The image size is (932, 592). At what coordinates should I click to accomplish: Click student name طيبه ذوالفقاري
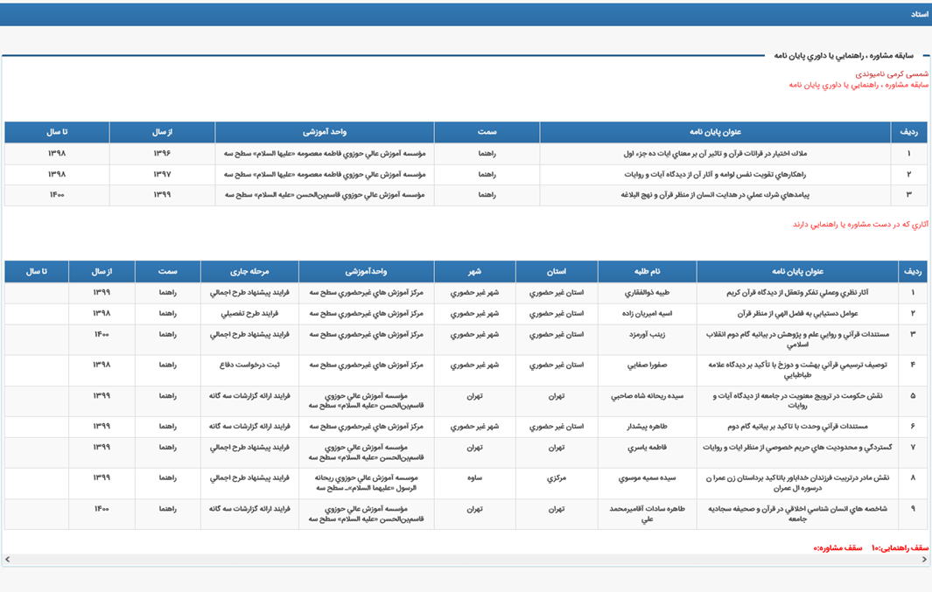(x=647, y=293)
